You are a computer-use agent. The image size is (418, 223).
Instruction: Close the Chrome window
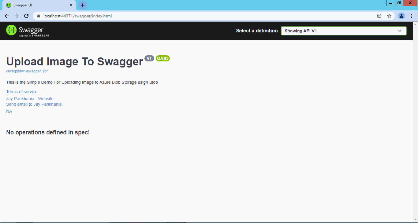tap(410, 3)
